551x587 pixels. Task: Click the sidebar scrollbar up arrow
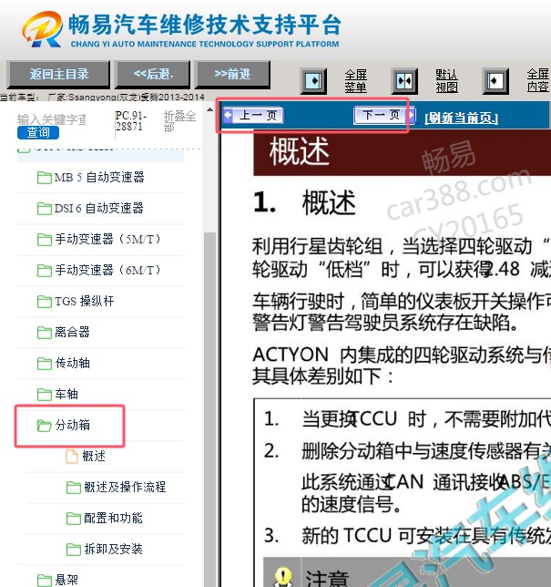coord(209,109)
